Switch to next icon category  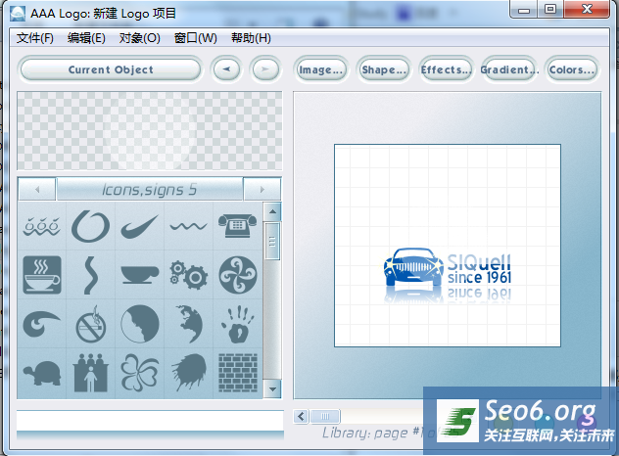(x=262, y=189)
